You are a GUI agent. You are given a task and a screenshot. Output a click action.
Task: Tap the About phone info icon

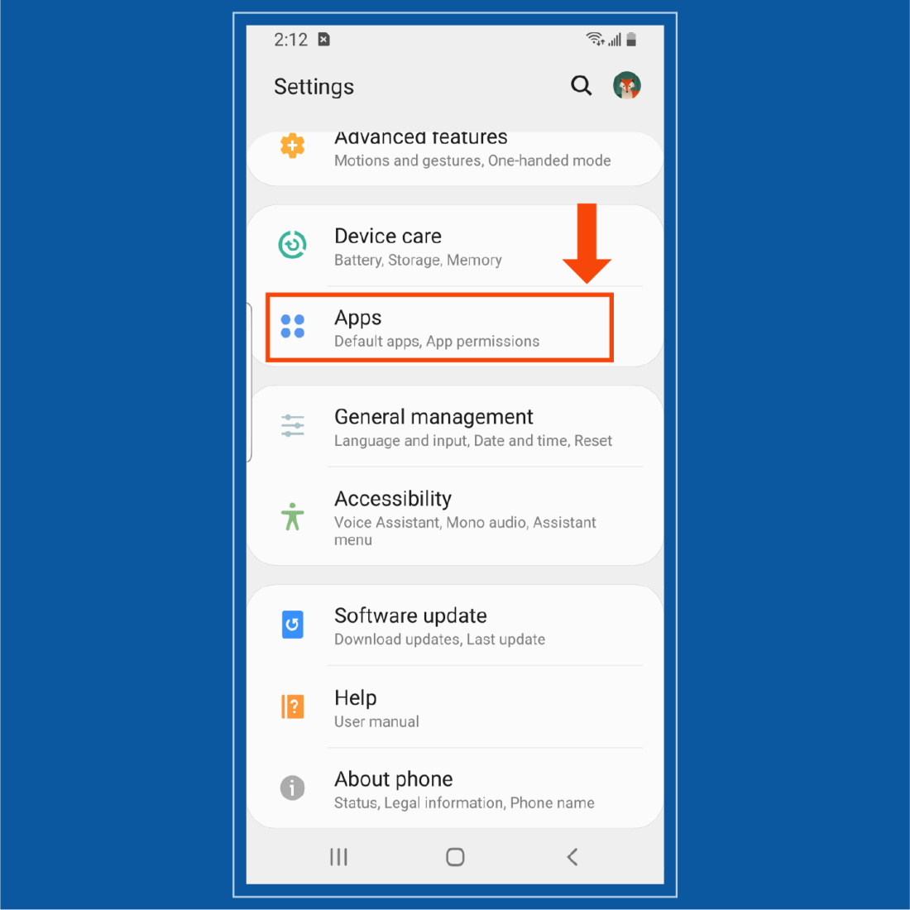pyautogui.click(x=292, y=788)
